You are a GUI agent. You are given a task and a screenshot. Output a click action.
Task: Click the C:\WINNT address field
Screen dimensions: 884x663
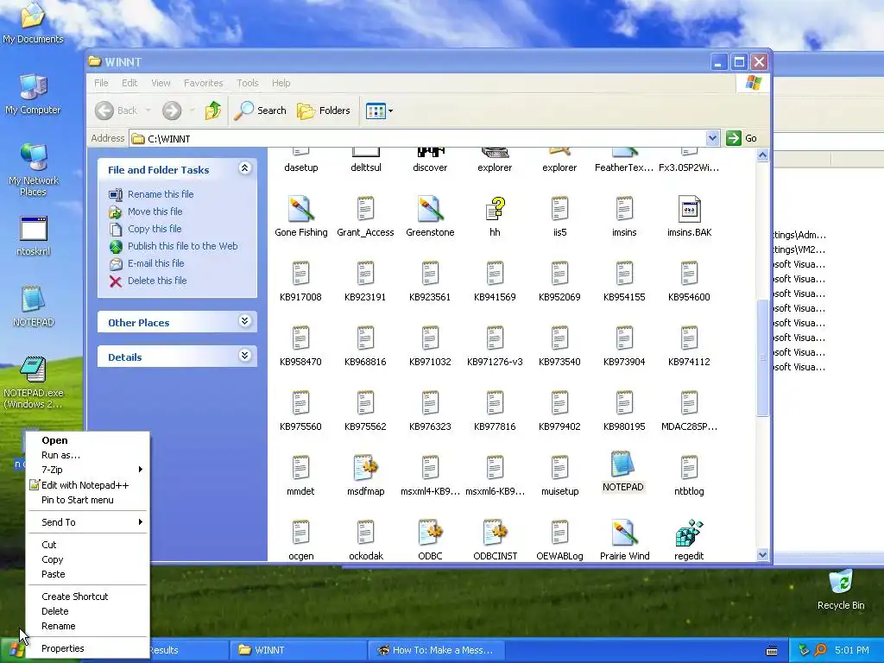click(417, 139)
